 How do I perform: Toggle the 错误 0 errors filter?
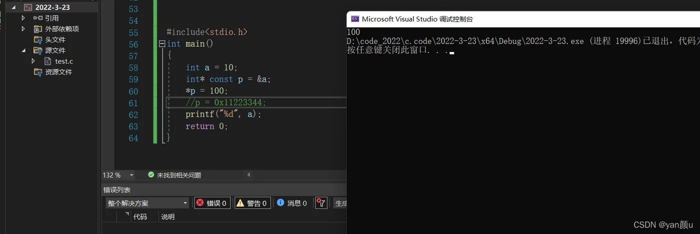coord(212,203)
